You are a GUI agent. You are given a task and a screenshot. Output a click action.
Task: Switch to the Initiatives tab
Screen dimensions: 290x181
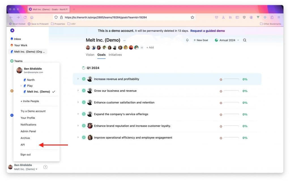coord(115,55)
